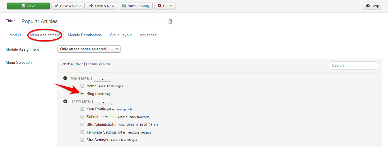
Task: Check the Home menu item checkbox
Action: tap(82, 86)
